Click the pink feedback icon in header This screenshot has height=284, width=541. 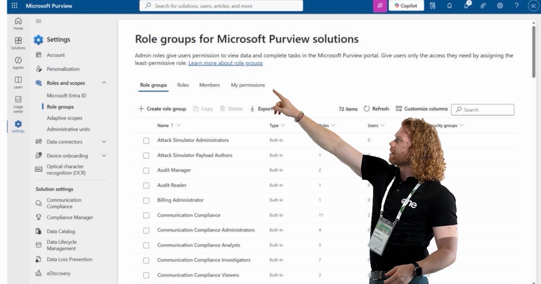380,6
